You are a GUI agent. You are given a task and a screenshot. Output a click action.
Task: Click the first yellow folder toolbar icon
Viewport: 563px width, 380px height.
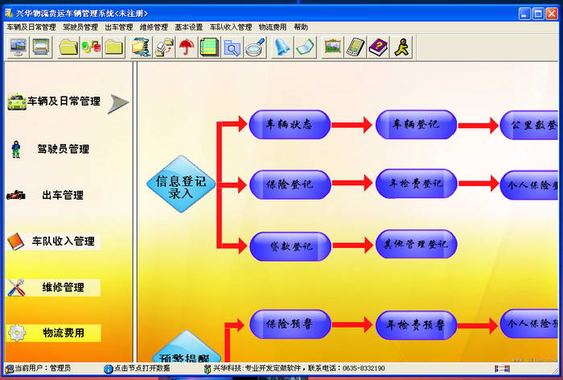[68, 47]
